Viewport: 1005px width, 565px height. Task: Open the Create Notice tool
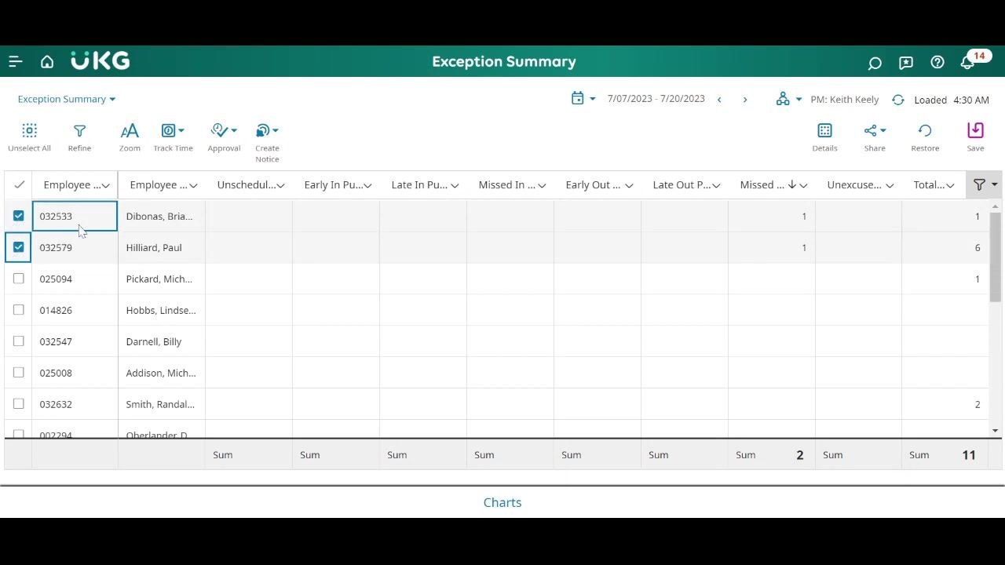267,142
